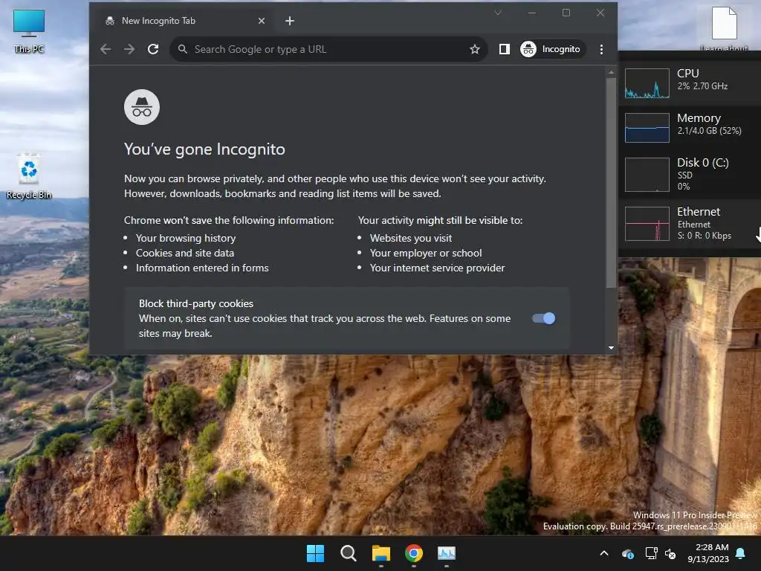The height and width of the screenshot is (571, 761).
Task: Bookmark this tab with the star icon
Action: 475,49
